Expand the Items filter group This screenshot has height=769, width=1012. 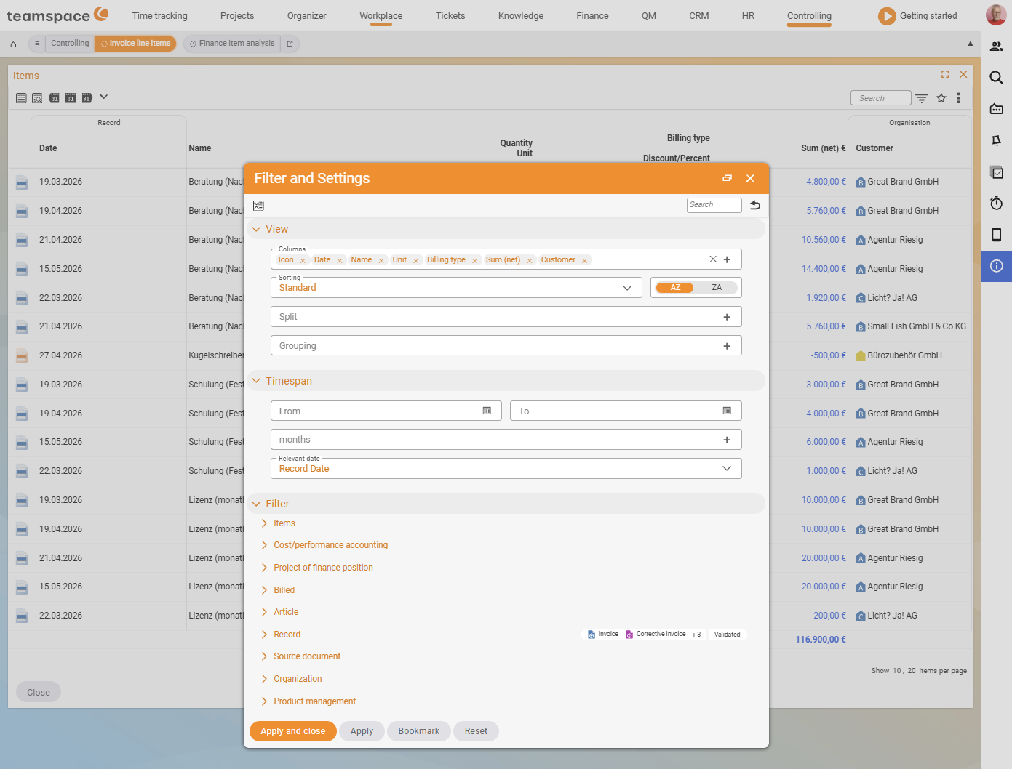pos(264,523)
